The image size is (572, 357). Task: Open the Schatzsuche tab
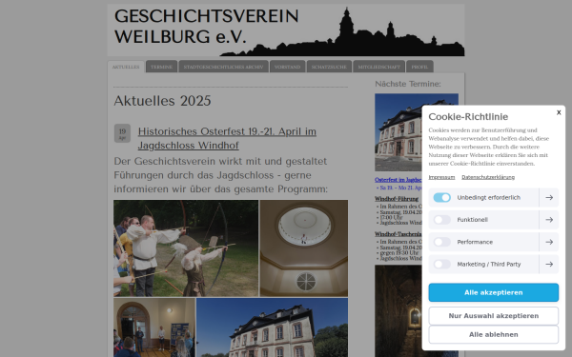[x=329, y=67]
